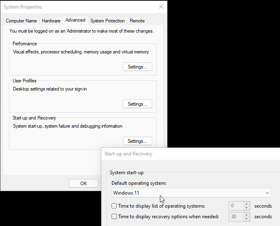
Task: Decrease operating systems list display seconds
Action: 246,208
